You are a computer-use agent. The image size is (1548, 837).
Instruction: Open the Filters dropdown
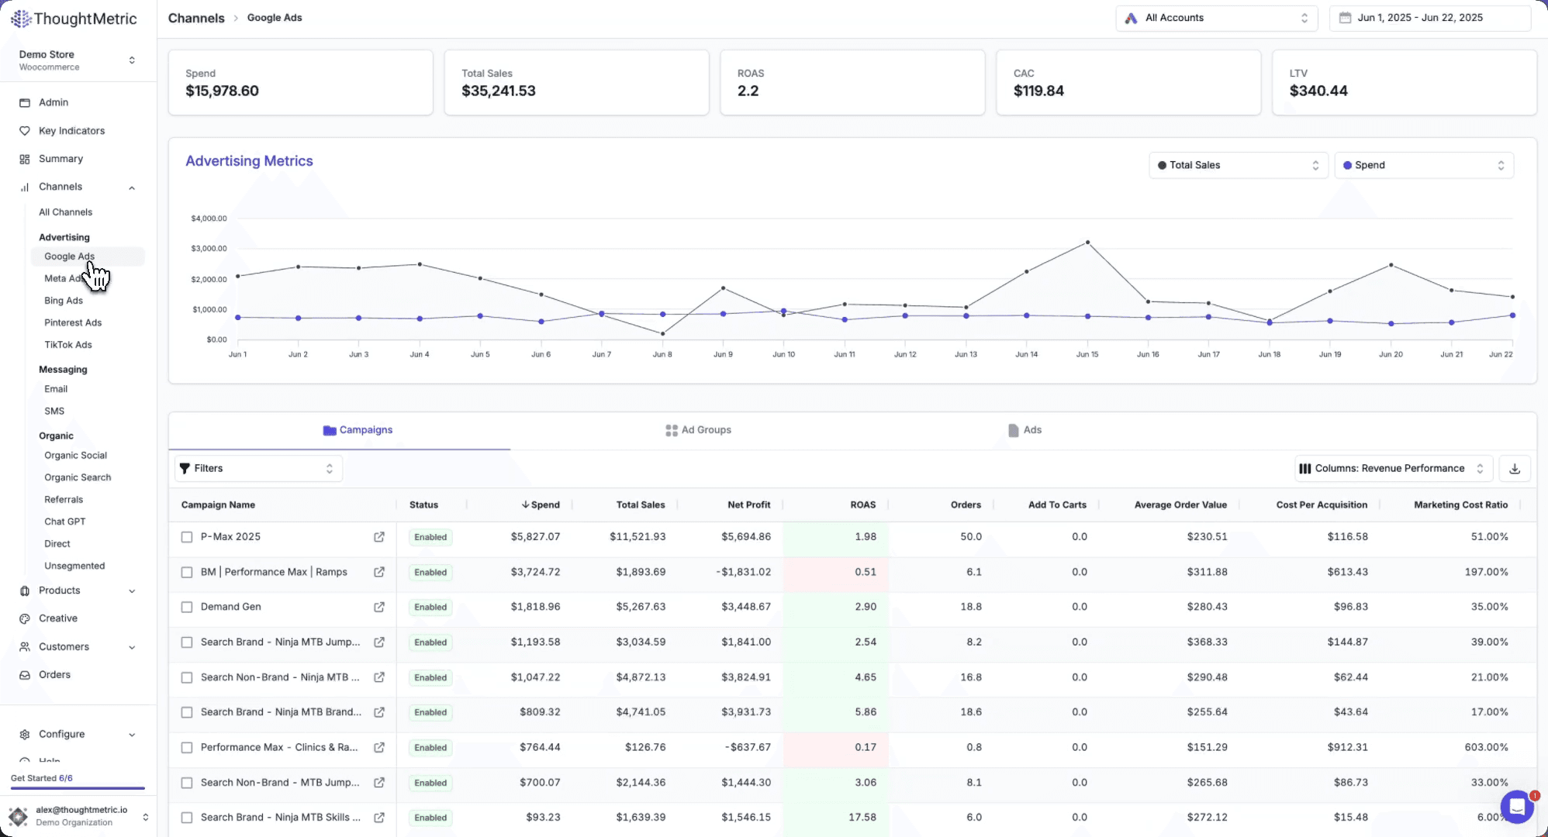click(x=258, y=468)
